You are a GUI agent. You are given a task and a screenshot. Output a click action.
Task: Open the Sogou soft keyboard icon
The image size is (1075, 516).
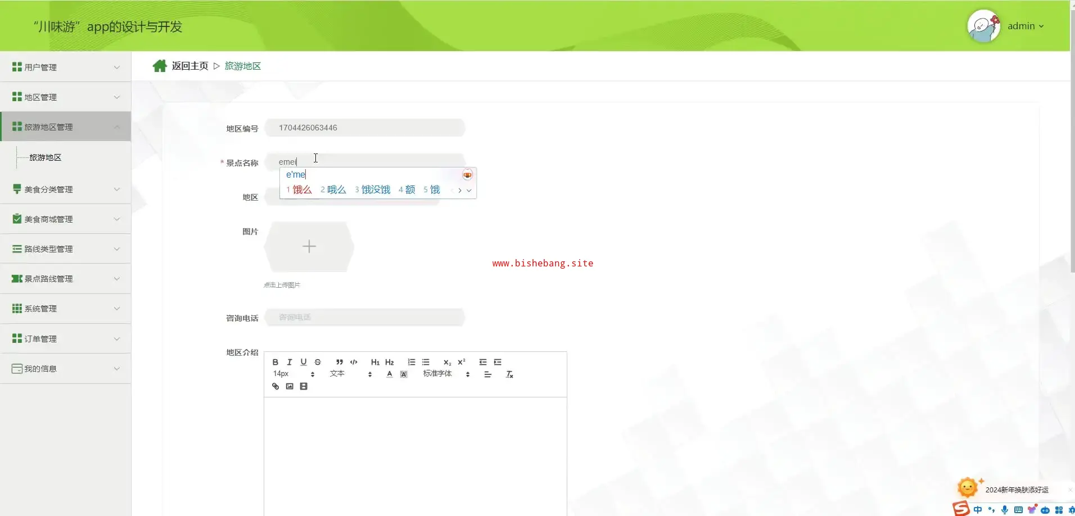pyautogui.click(x=1018, y=510)
